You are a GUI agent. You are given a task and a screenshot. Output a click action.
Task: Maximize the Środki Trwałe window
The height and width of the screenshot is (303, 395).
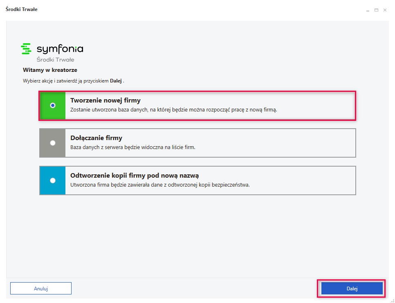point(376,10)
